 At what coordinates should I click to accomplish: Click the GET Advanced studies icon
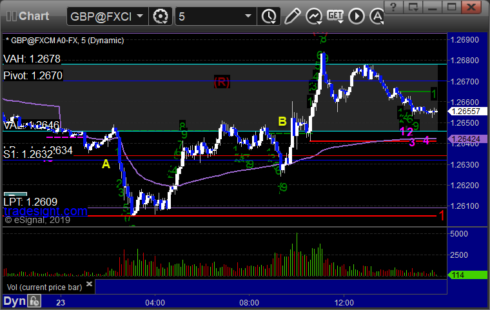pos(335,16)
